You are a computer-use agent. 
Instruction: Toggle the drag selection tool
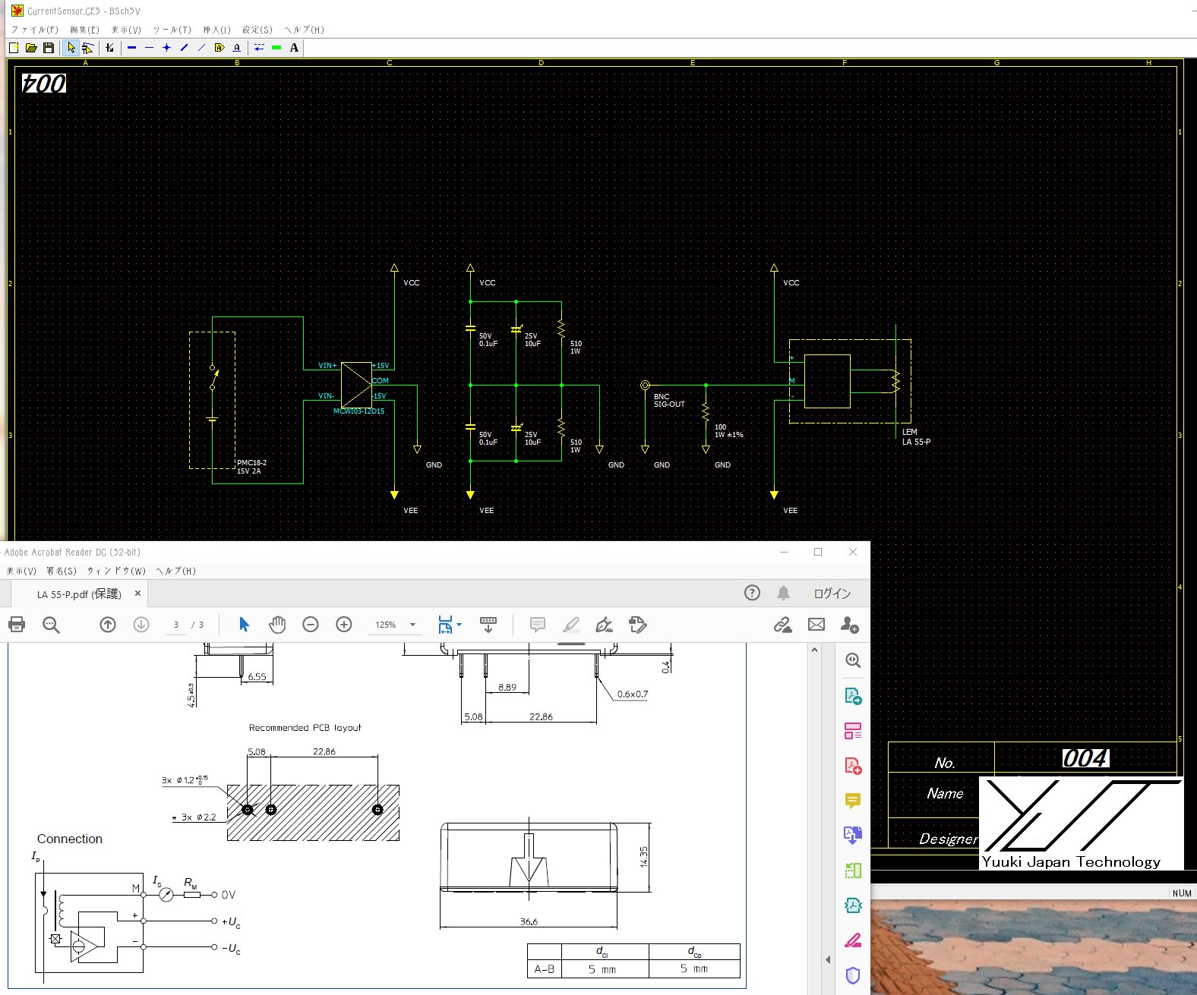click(87, 48)
